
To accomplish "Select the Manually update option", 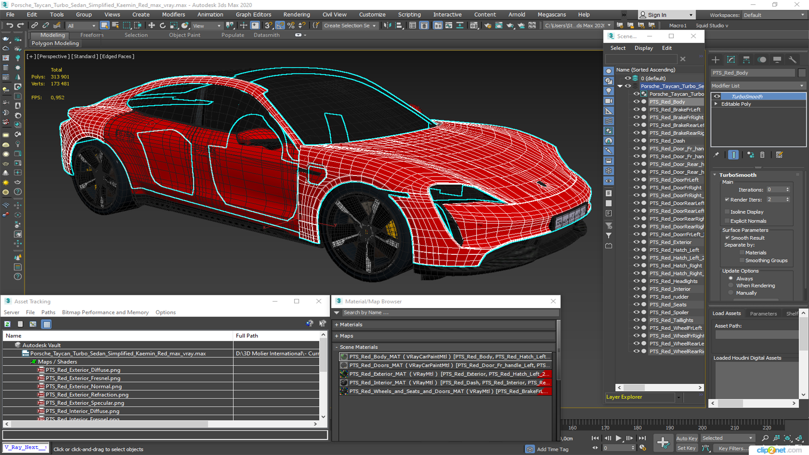I will [731, 293].
